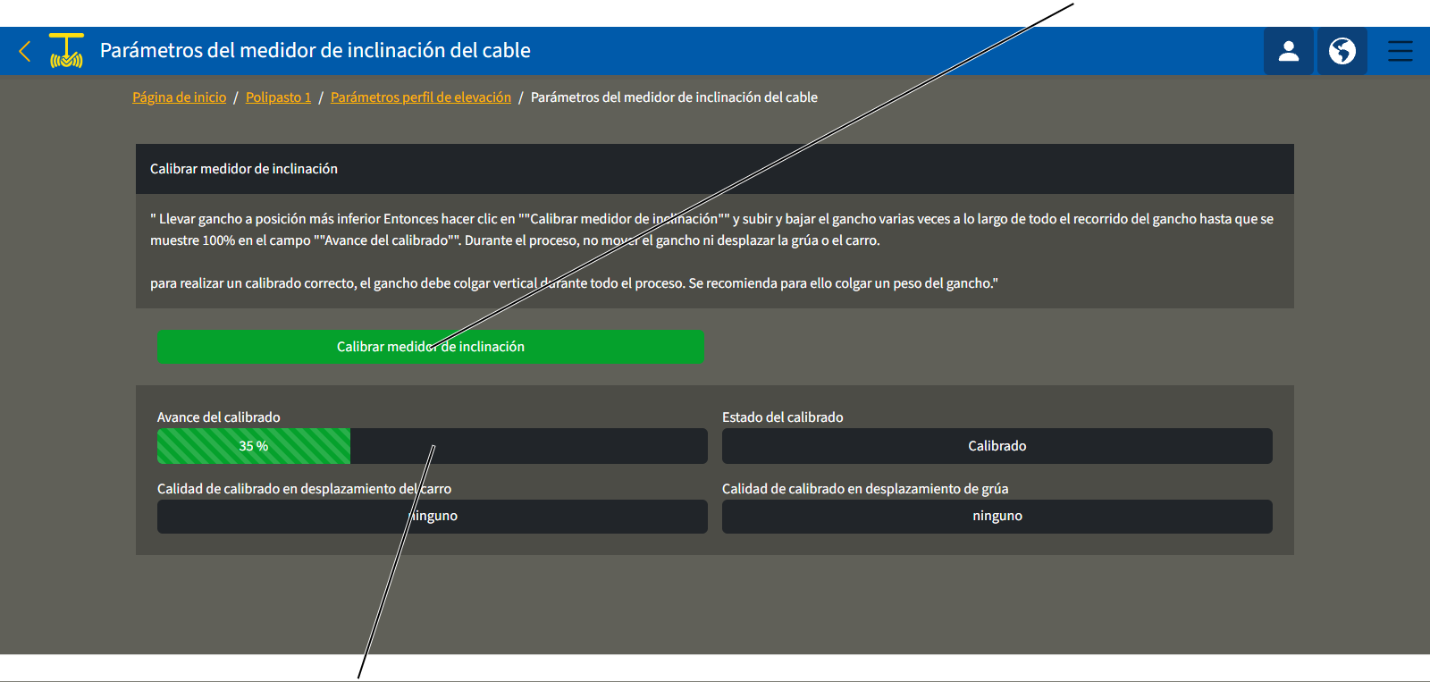Open Parámetros perfil de elevación breadcrumb

click(421, 97)
